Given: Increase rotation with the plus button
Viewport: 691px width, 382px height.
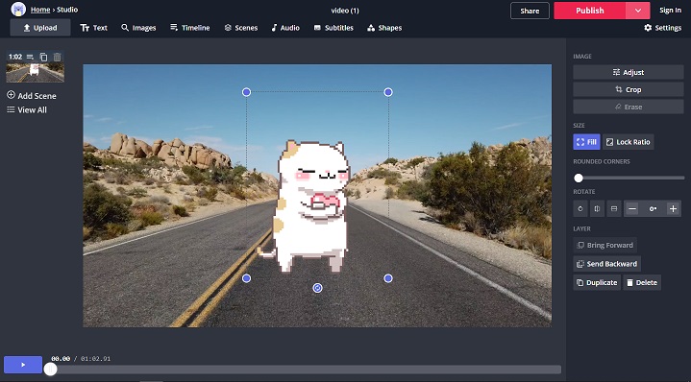Looking at the screenshot, I should (x=673, y=209).
